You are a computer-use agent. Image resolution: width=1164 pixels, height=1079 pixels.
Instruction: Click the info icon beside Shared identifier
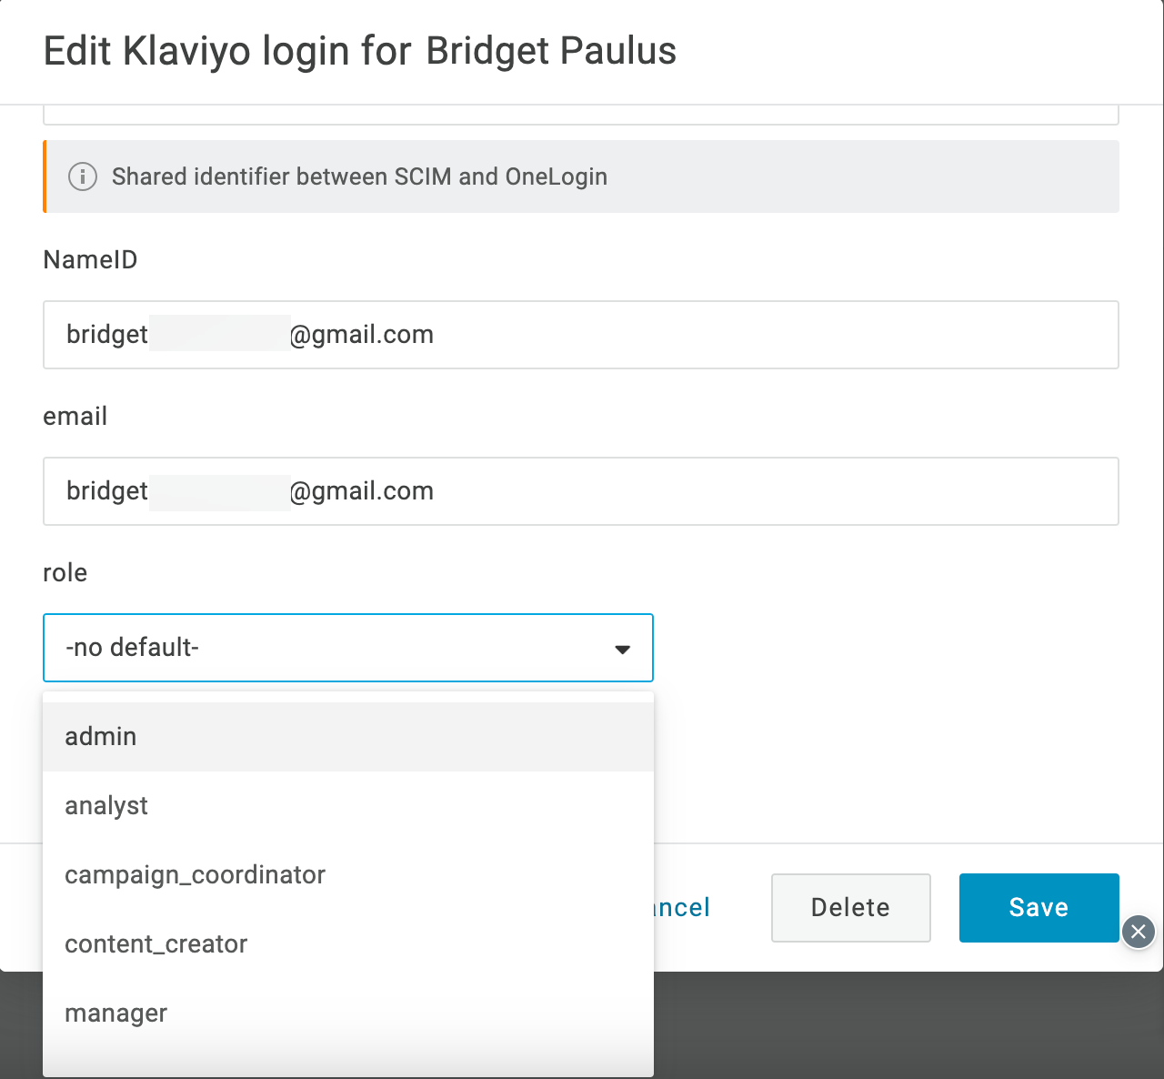[83, 176]
